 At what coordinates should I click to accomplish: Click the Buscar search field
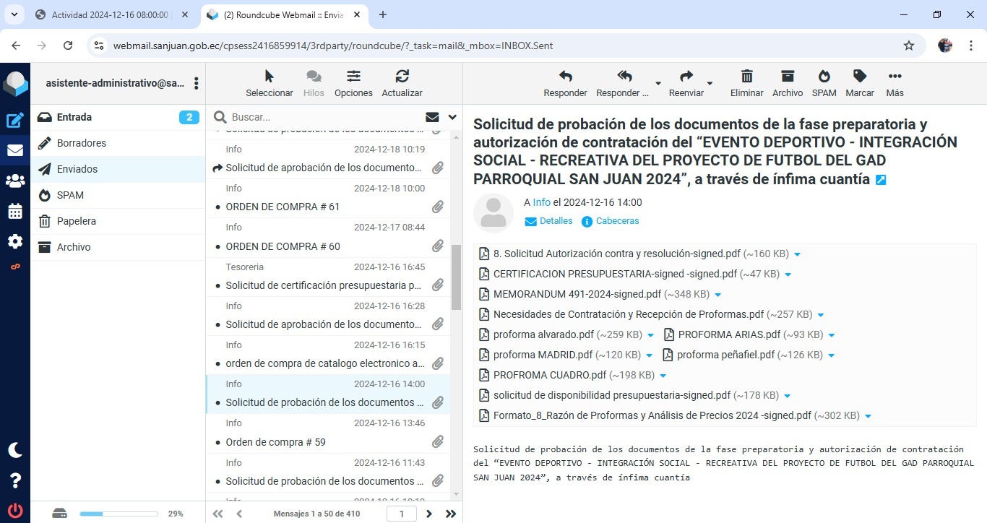tap(325, 117)
